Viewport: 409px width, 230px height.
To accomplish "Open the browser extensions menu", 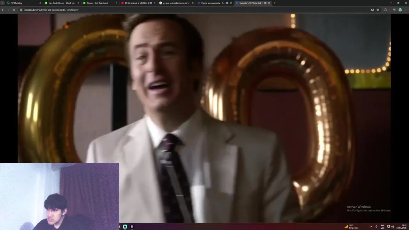I will 386,10.
